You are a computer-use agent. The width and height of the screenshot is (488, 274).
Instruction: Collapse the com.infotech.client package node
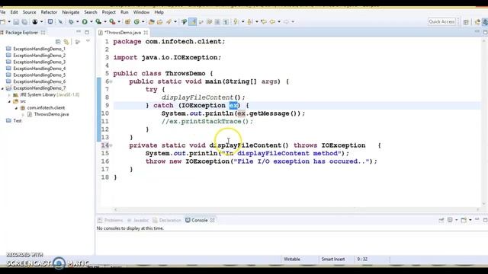pos(17,108)
